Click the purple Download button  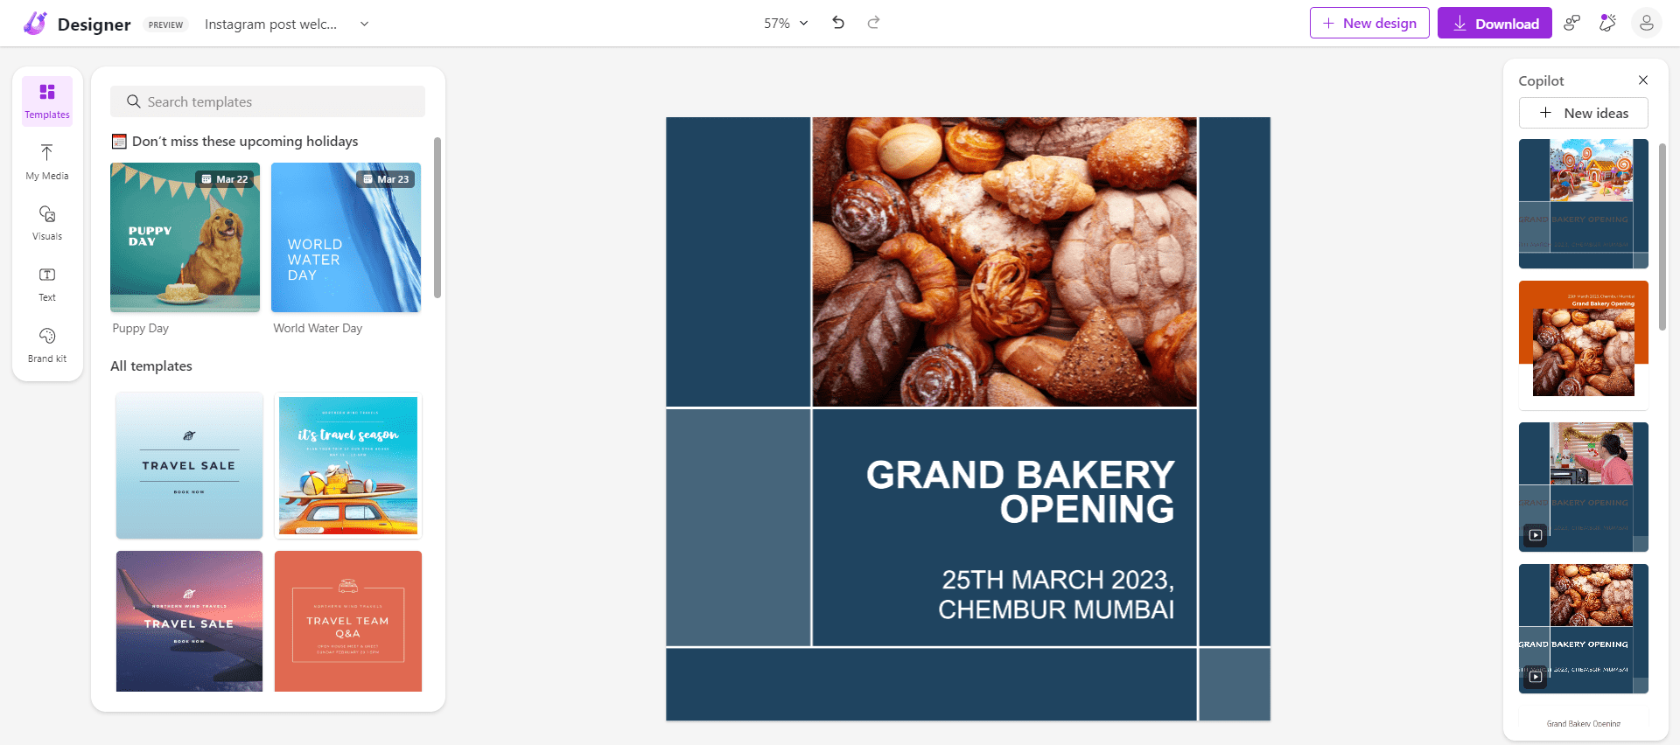pos(1494,23)
